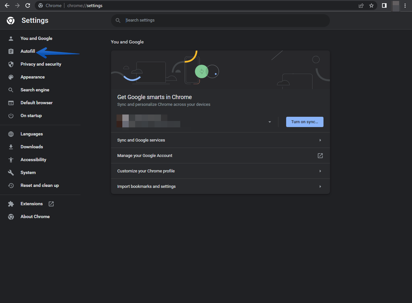
Task: Click the Extensions external link icon
Action: pos(51,204)
